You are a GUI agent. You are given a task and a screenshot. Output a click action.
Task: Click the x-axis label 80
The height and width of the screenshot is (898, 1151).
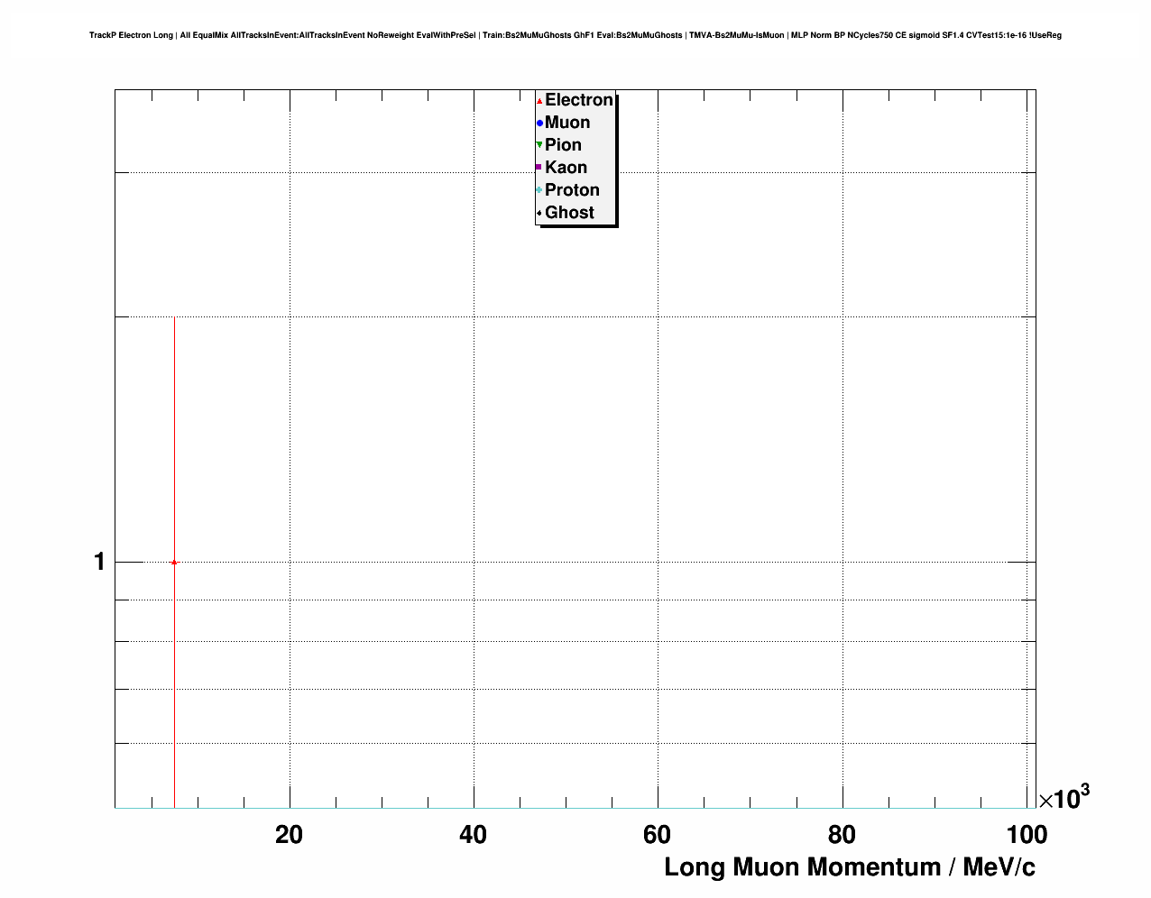coord(842,835)
